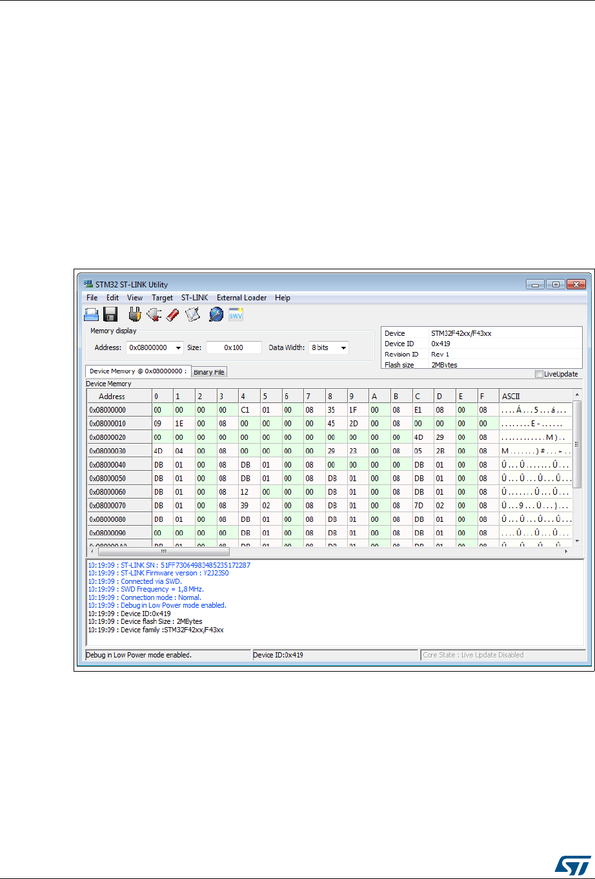The height and width of the screenshot is (879, 595).
Task: Click the Open file toolbar icon
Action: click(x=92, y=315)
